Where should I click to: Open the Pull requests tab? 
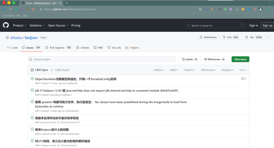[58, 47]
